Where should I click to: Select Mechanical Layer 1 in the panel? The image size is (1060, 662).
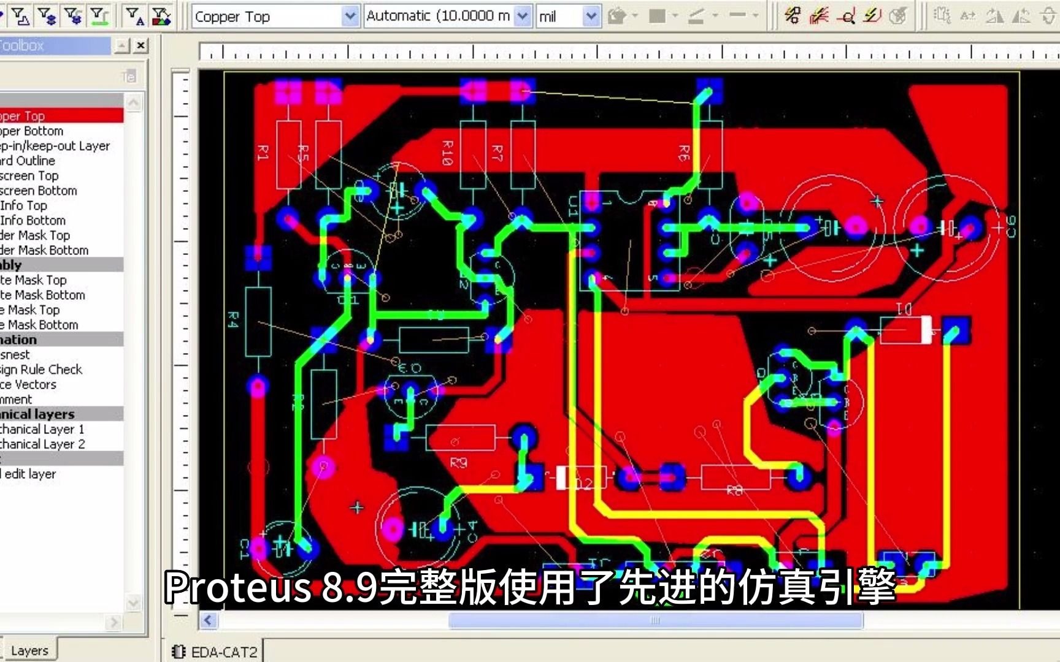pyautogui.click(x=42, y=429)
